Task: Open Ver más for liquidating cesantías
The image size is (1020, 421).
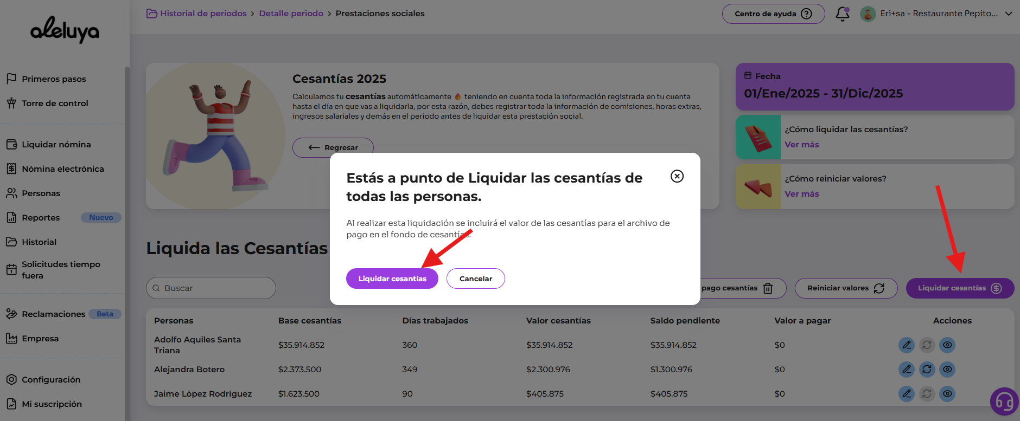Action: [801, 145]
